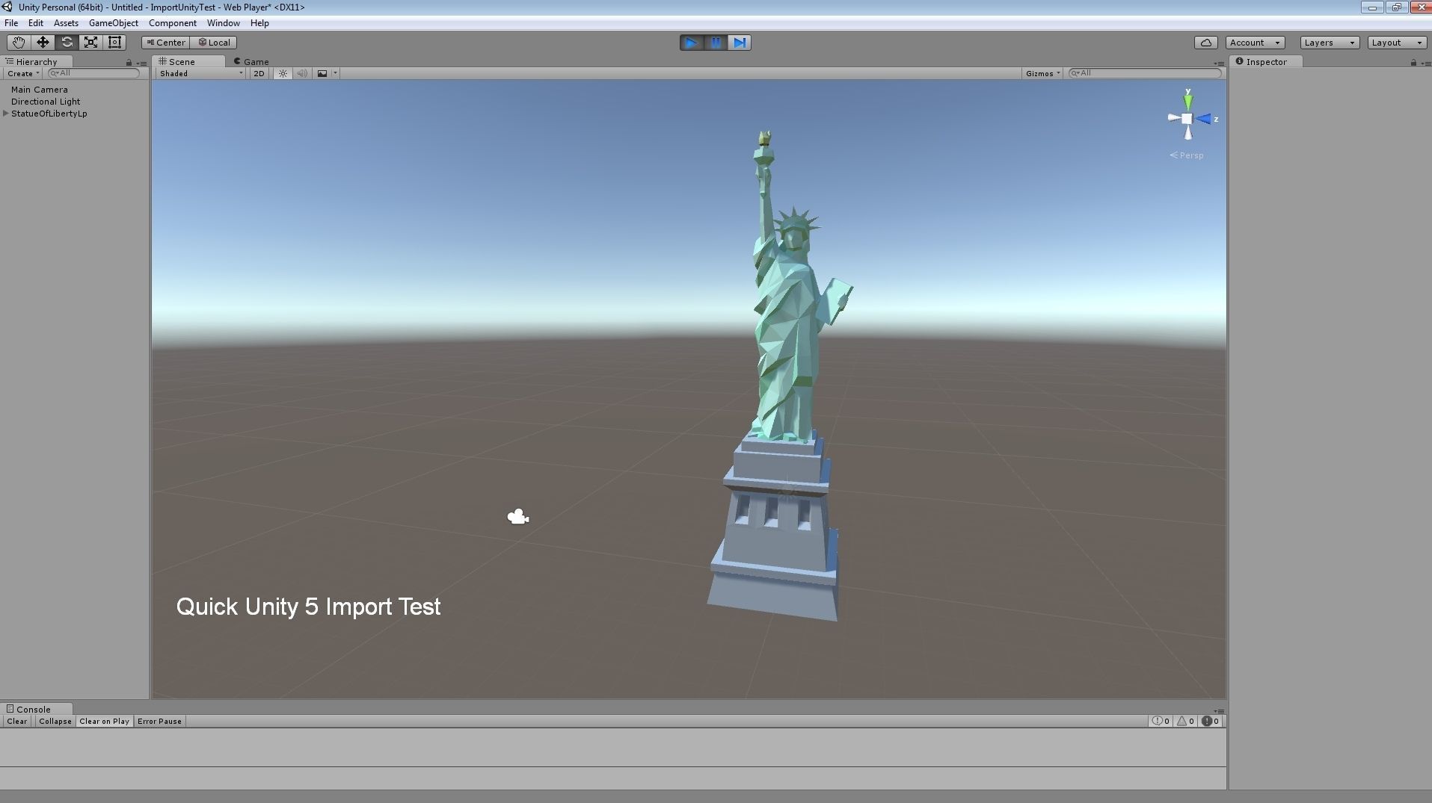This screenshot has height=803, width=1432.
Task: Open the Layout dropdown
Action: 1397,43
